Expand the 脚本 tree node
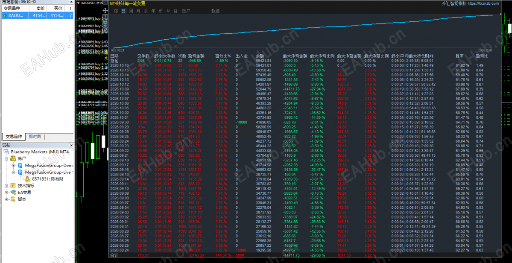 [6, 199]
